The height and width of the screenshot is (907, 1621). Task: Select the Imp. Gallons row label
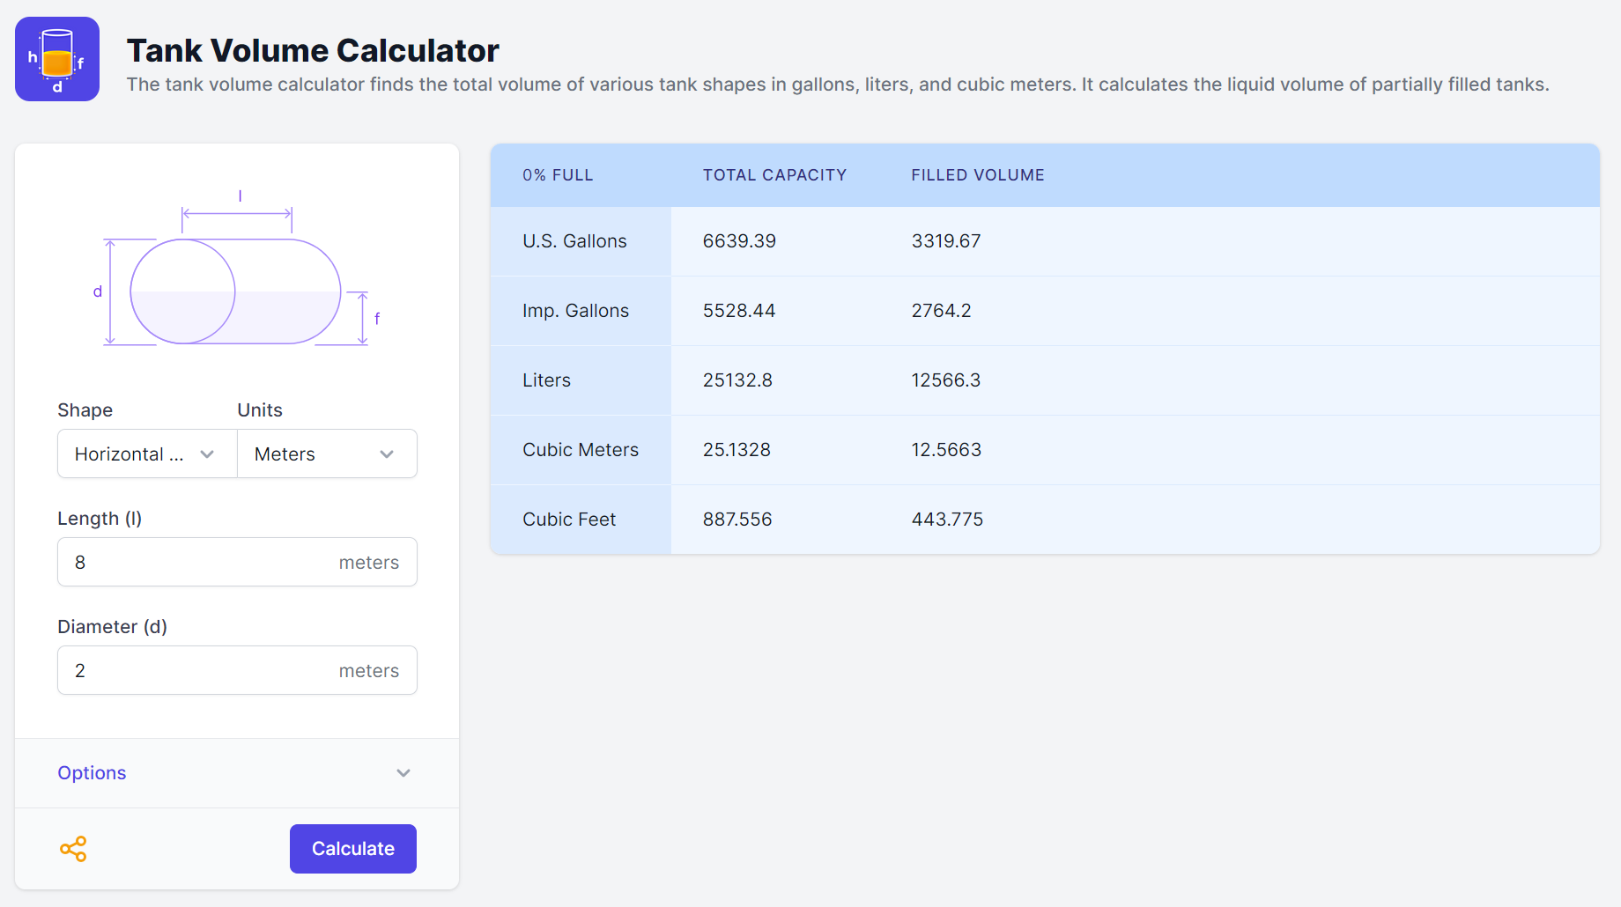(x=575, y=310)
